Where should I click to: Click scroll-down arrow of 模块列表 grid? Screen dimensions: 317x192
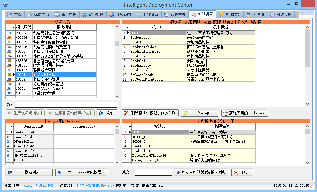(117, 97)
